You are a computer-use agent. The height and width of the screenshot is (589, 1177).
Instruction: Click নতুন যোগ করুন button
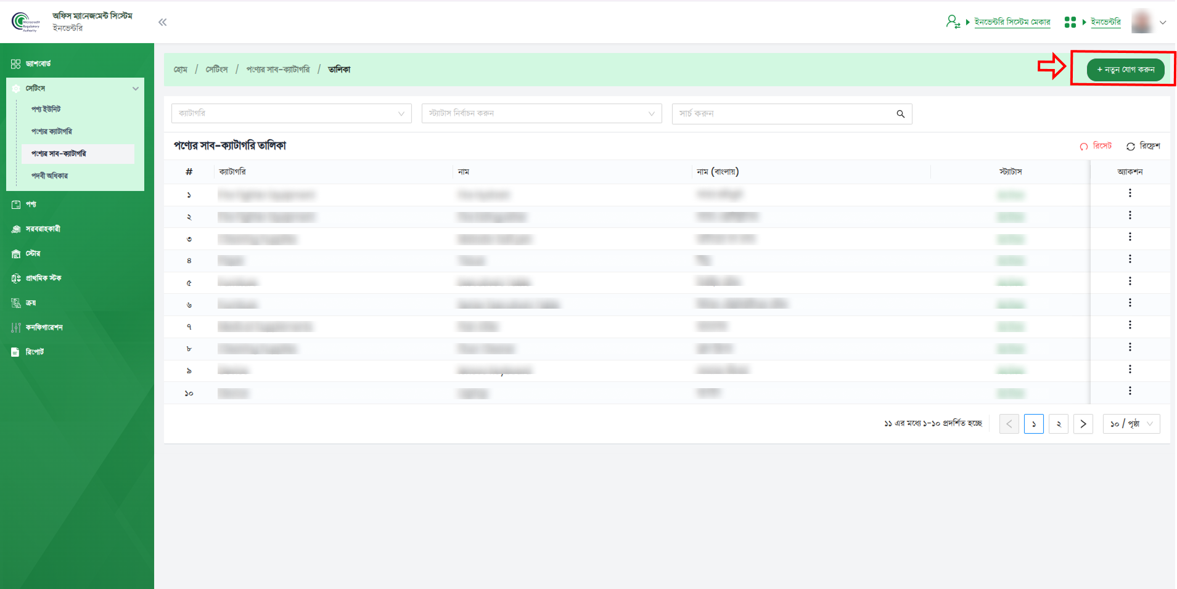[1125, 70]
